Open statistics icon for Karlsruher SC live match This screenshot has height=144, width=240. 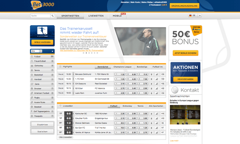pos(157,114)
